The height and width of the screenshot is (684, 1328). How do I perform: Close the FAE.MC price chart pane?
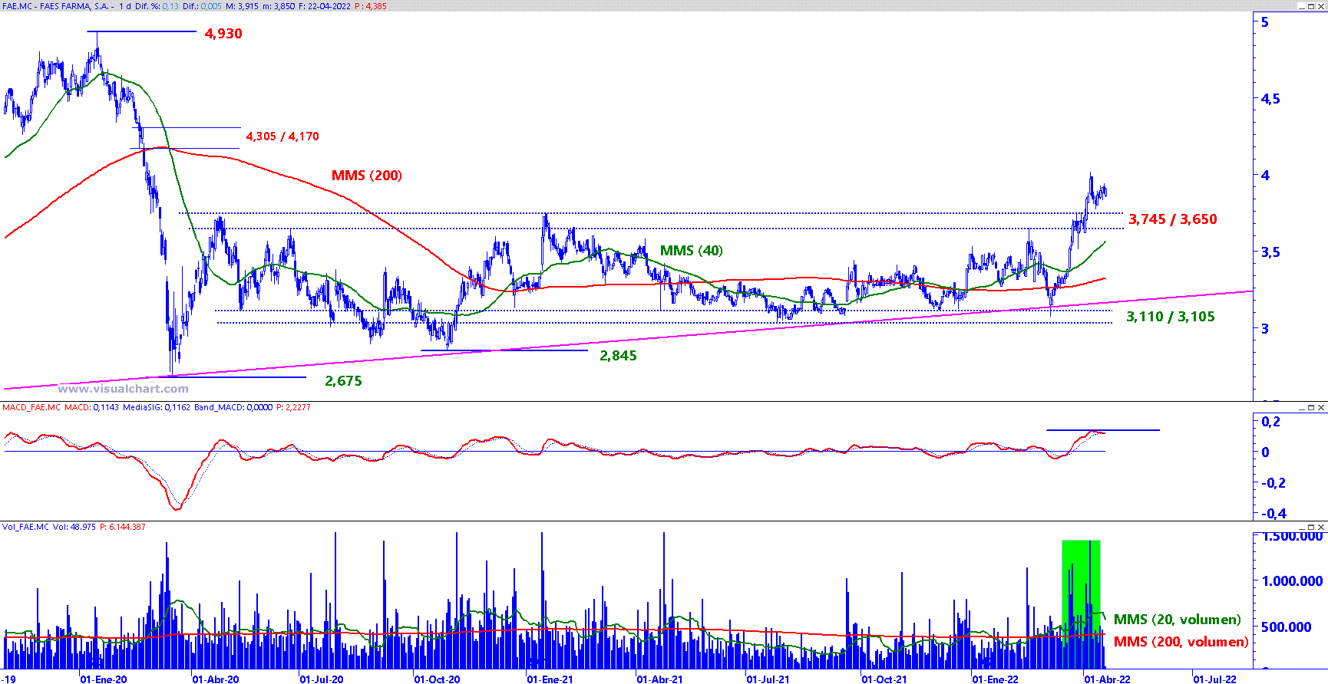click(x=1321, y=6)
